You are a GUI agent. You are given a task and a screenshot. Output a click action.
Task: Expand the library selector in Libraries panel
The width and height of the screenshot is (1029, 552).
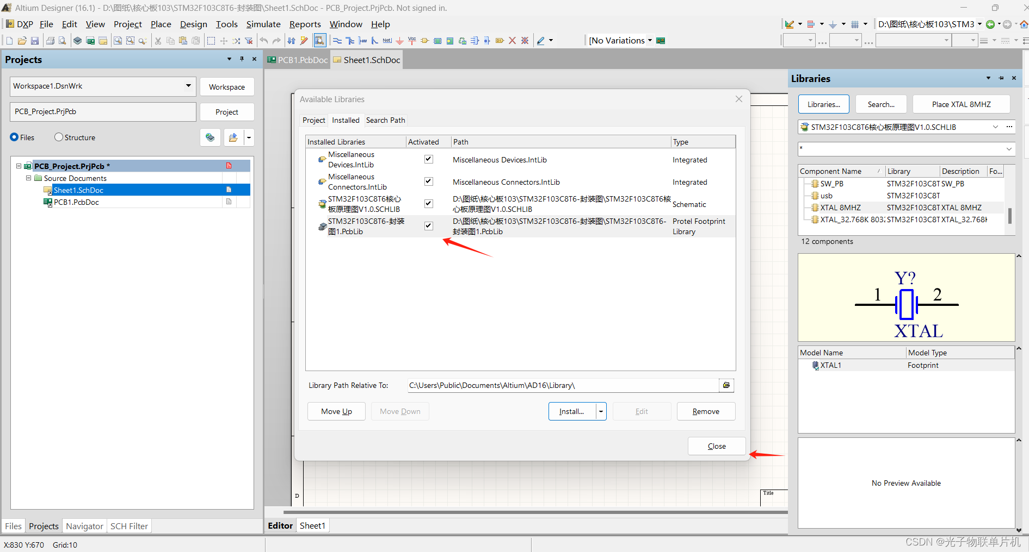point(995,127)
